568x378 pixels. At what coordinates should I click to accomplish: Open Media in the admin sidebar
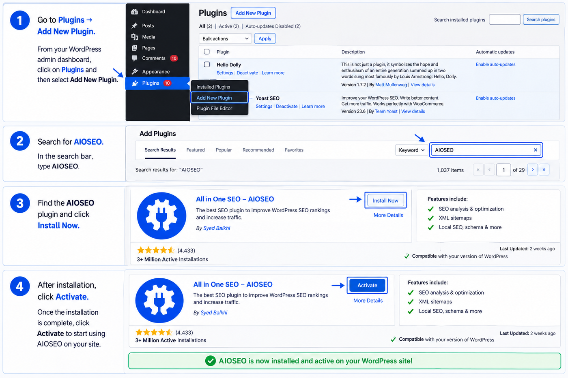148,37
